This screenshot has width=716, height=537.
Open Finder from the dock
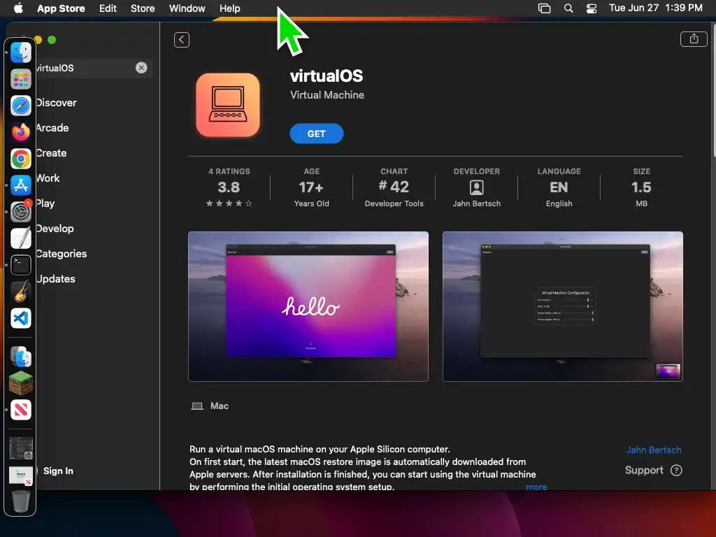pyautogui.click(x=20, y=52)
